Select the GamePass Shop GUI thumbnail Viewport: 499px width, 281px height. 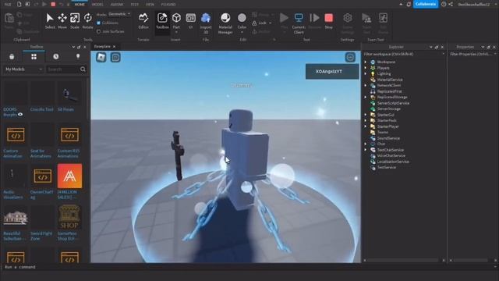click(69, 218)
